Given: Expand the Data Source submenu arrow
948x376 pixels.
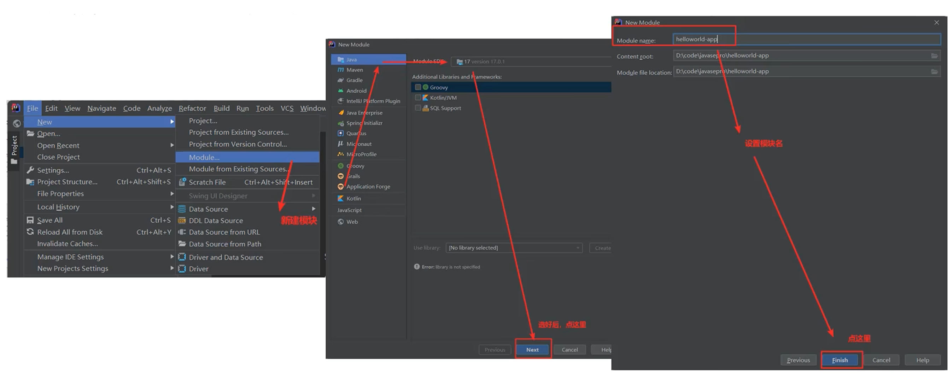Looking at the screenshot, I should pos(314,208).
